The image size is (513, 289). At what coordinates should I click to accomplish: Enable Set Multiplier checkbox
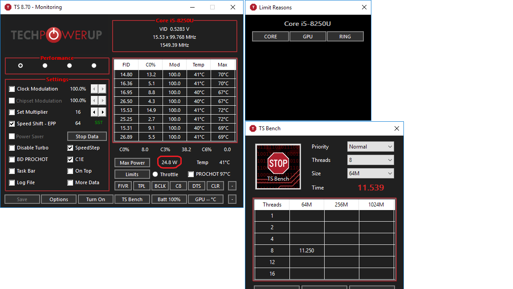click(x=12, y=112)
